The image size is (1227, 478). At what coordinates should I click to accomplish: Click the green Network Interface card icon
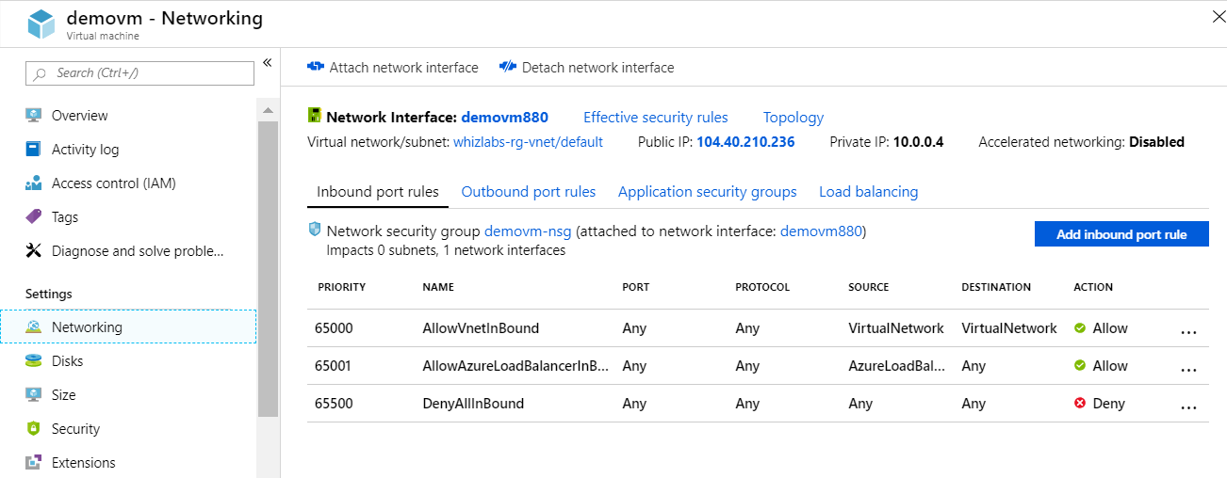coord(315,117)
